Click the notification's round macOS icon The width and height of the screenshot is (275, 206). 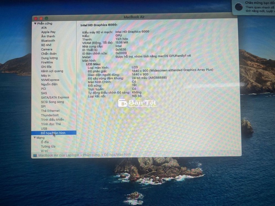coord(239,7)
